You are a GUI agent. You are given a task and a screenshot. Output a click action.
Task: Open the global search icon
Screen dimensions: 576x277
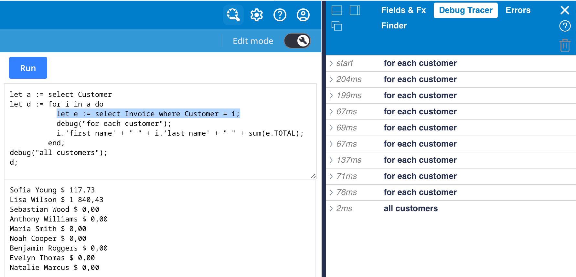pos(233,15)
